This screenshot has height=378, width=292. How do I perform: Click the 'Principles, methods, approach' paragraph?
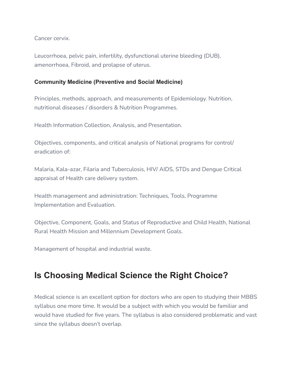(133, 103)
